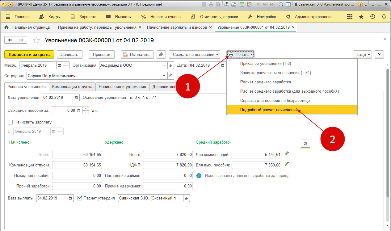Edit average earnings for компенсаций pencil

tap(287, 153)
